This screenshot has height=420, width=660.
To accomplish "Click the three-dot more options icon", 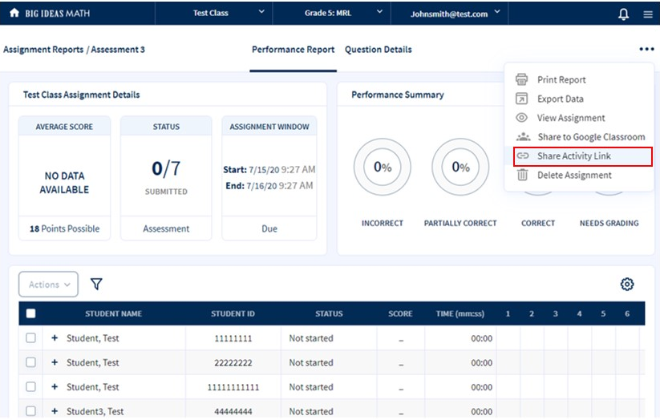I will [646, 49].
